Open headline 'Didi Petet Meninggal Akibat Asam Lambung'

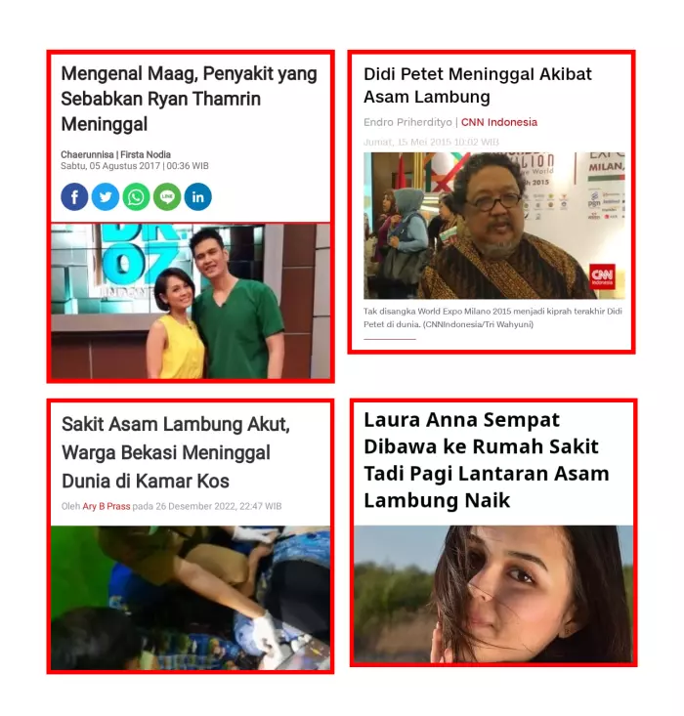tap(478, 85)
